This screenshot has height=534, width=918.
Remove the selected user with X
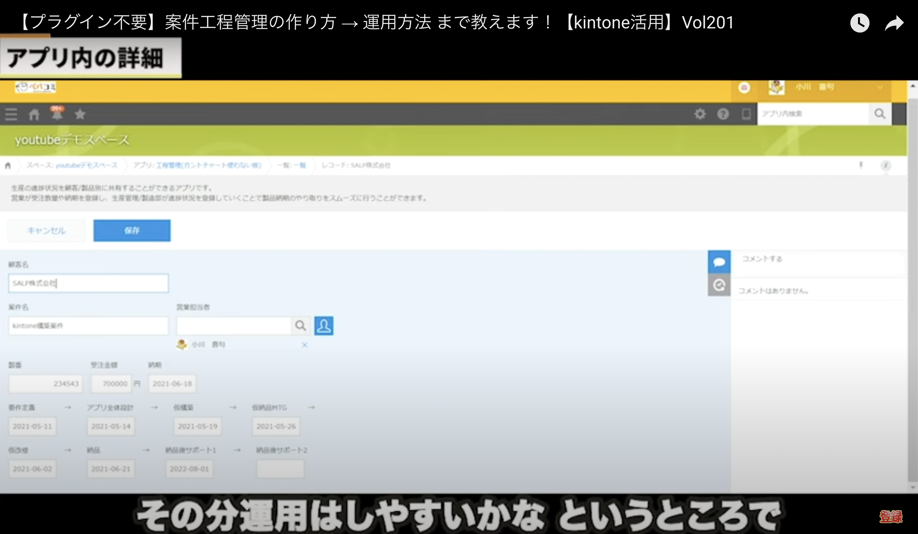pyautogui.click(x=305, y=345)
